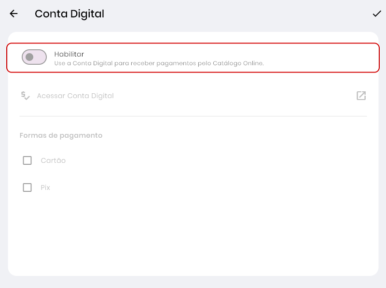Click the Conta Digital page title

coord(69,14)
